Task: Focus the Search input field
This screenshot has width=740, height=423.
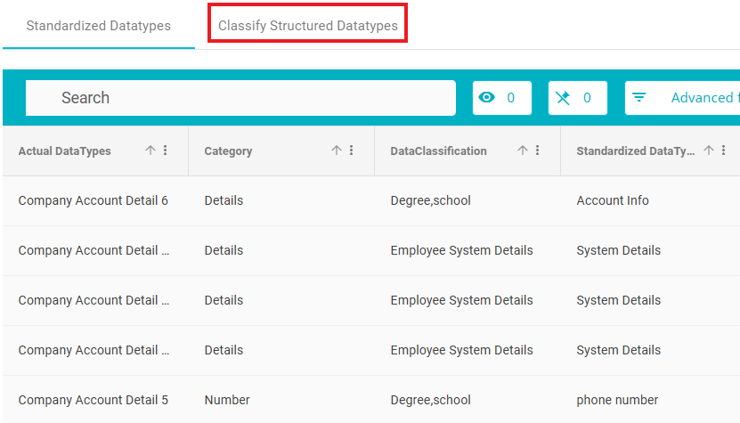Action: 240,98
